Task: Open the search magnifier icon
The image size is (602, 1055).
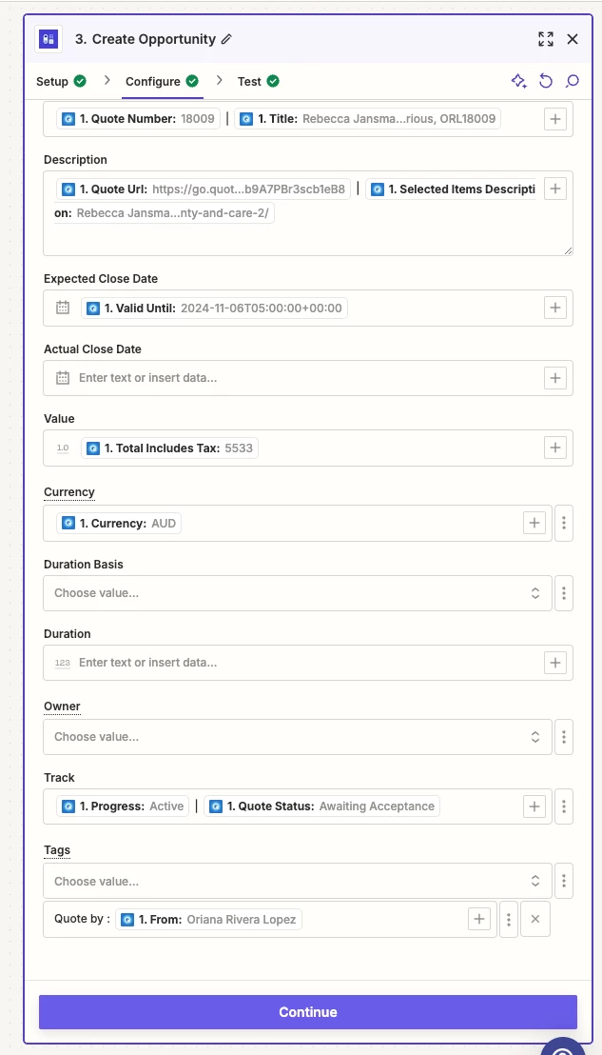Action: click(573, 82)
